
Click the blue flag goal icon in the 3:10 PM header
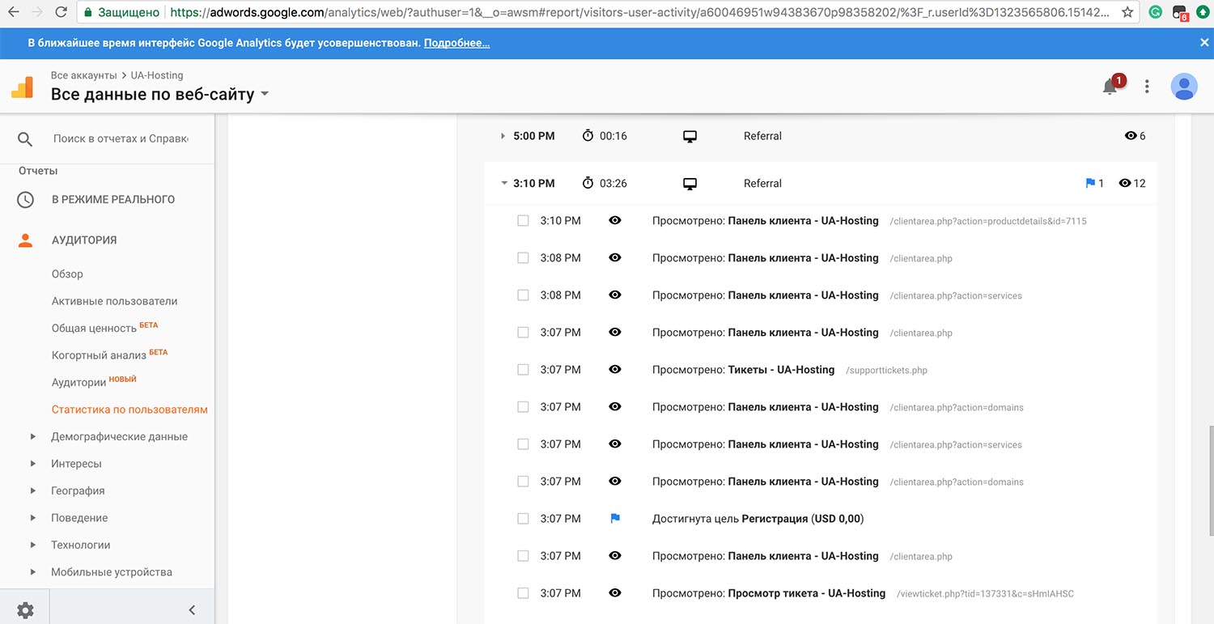1089,184
